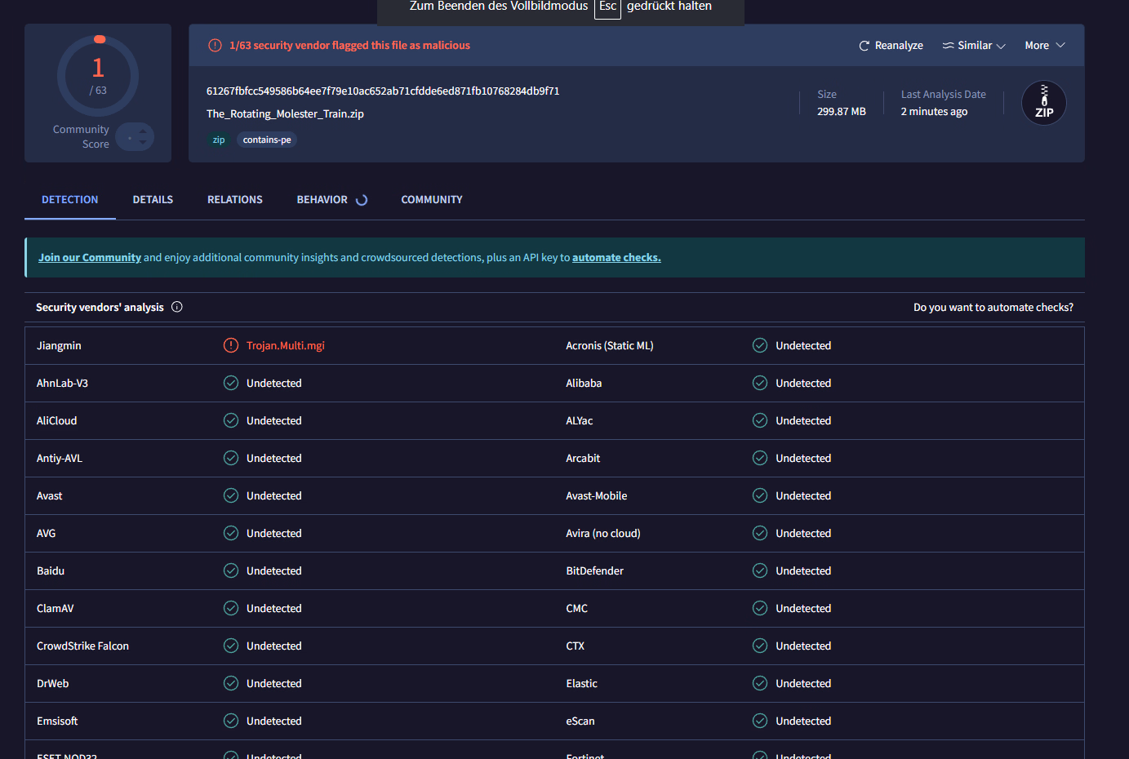Click the check icon for CMC result
Image resolution: width=1129 pixels, height=759 pixels.
(x=760, y=608)
